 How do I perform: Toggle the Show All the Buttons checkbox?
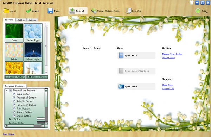[10, 91]
